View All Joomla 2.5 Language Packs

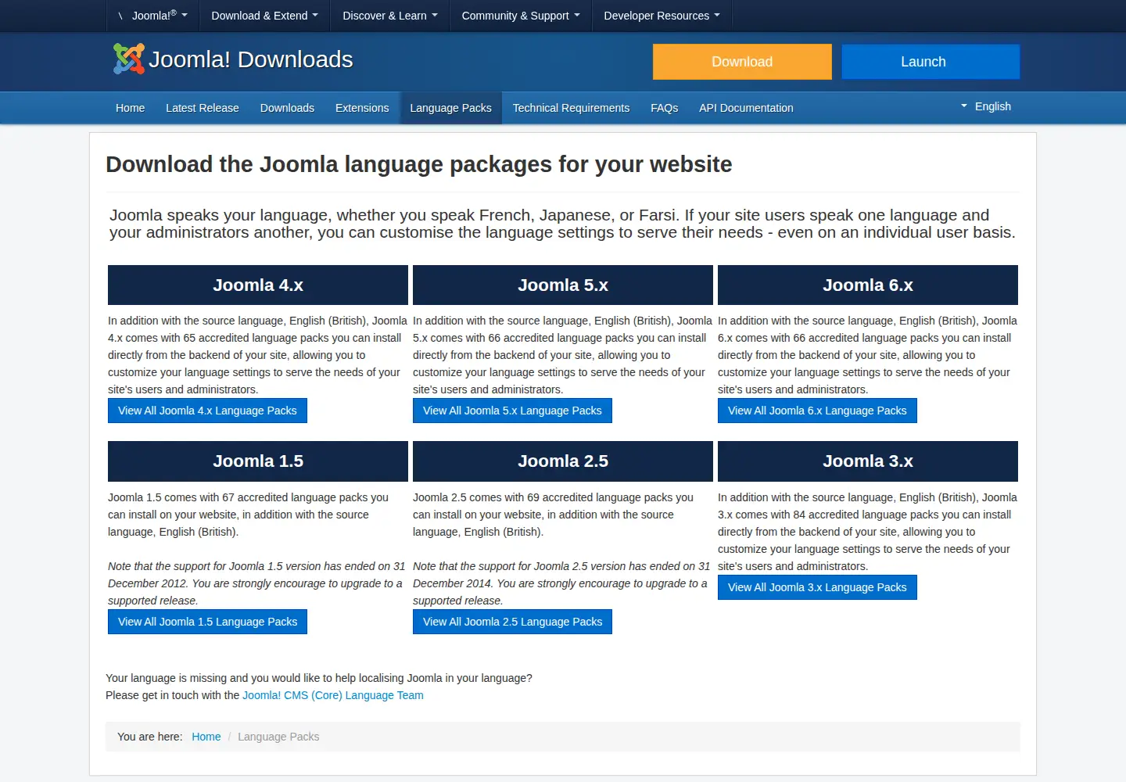[x=512, y=622]
